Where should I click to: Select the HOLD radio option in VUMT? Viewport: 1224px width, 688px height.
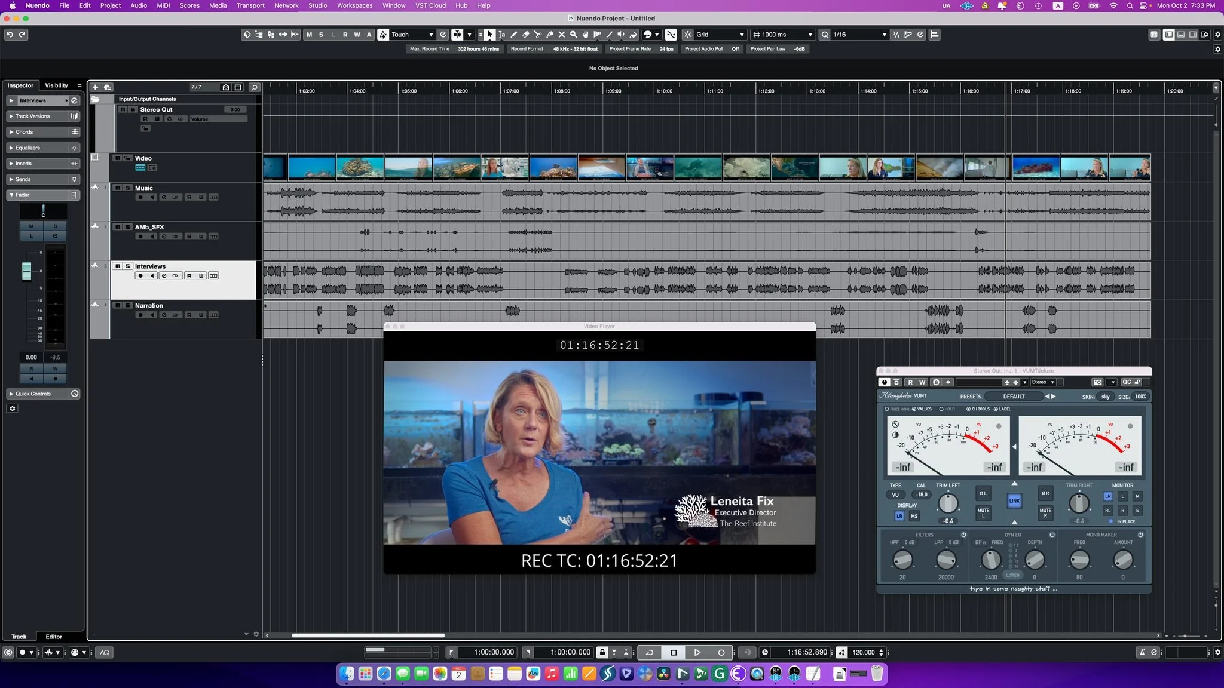(941, 409)
